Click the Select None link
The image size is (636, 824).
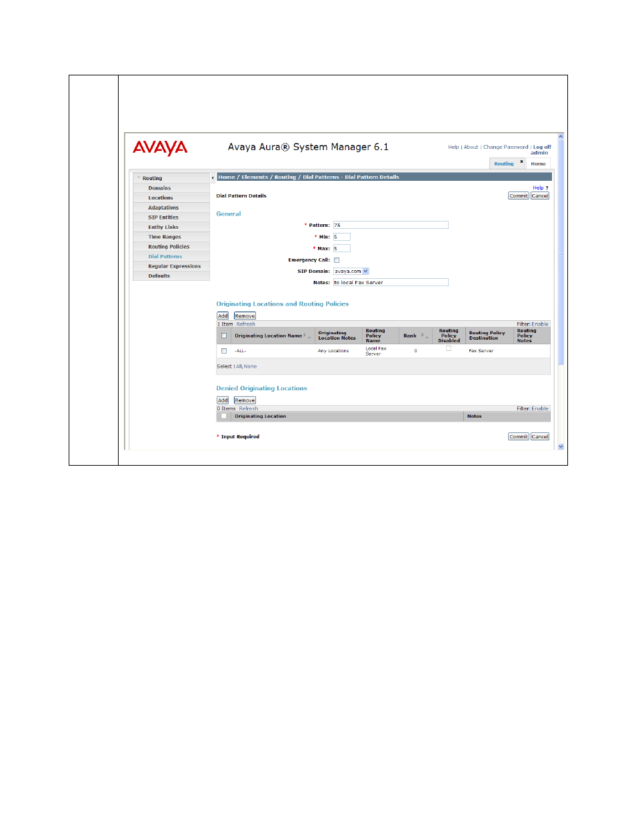250,366
